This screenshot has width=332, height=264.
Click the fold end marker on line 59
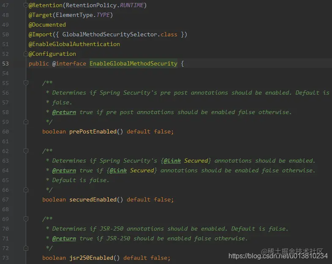pos(26,122)
